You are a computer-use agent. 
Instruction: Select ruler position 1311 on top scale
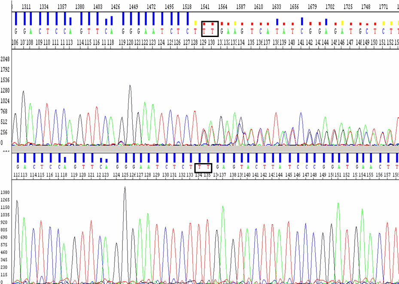pos(26,7)
